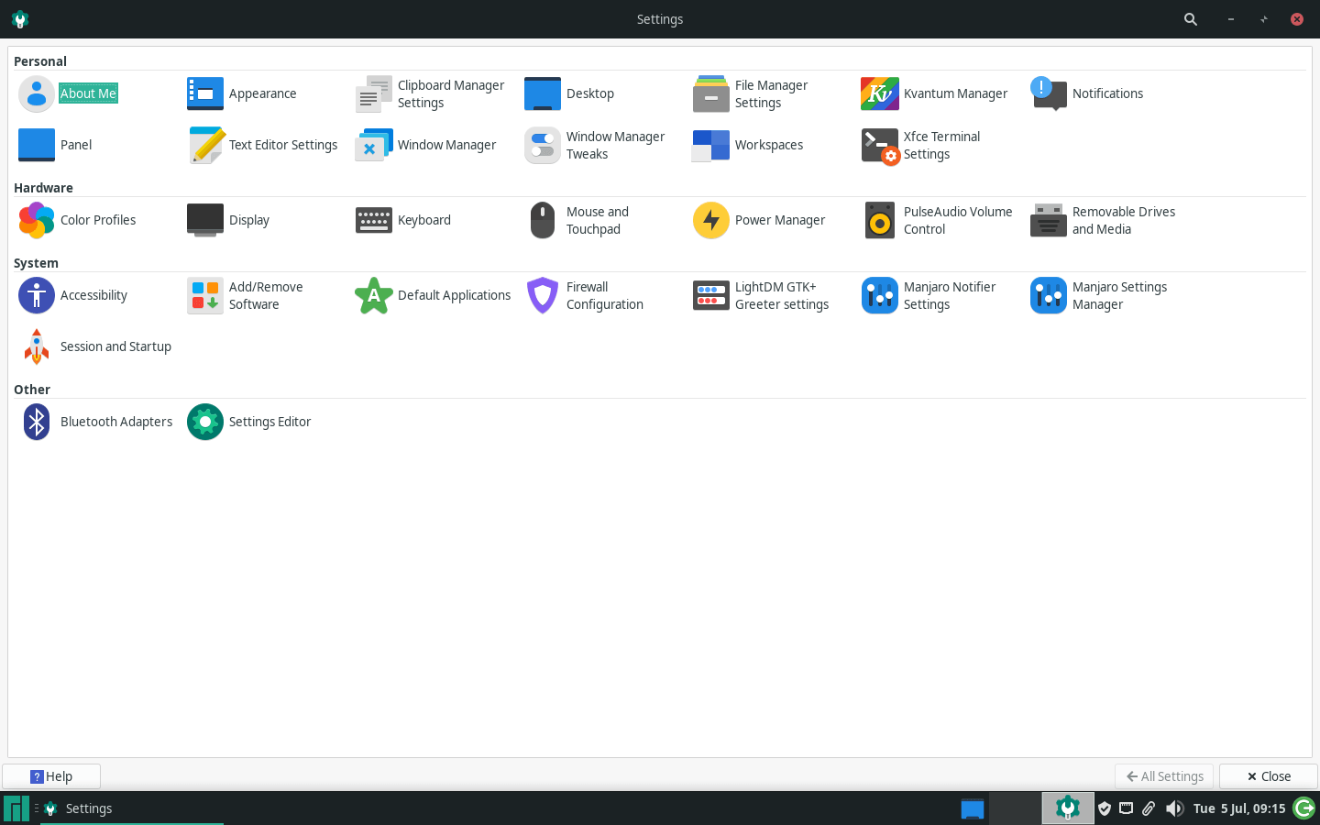Screen dimensions: 1320x825
Task: Open Manjaro Notifier Settings icon
Action: [880, 295]
